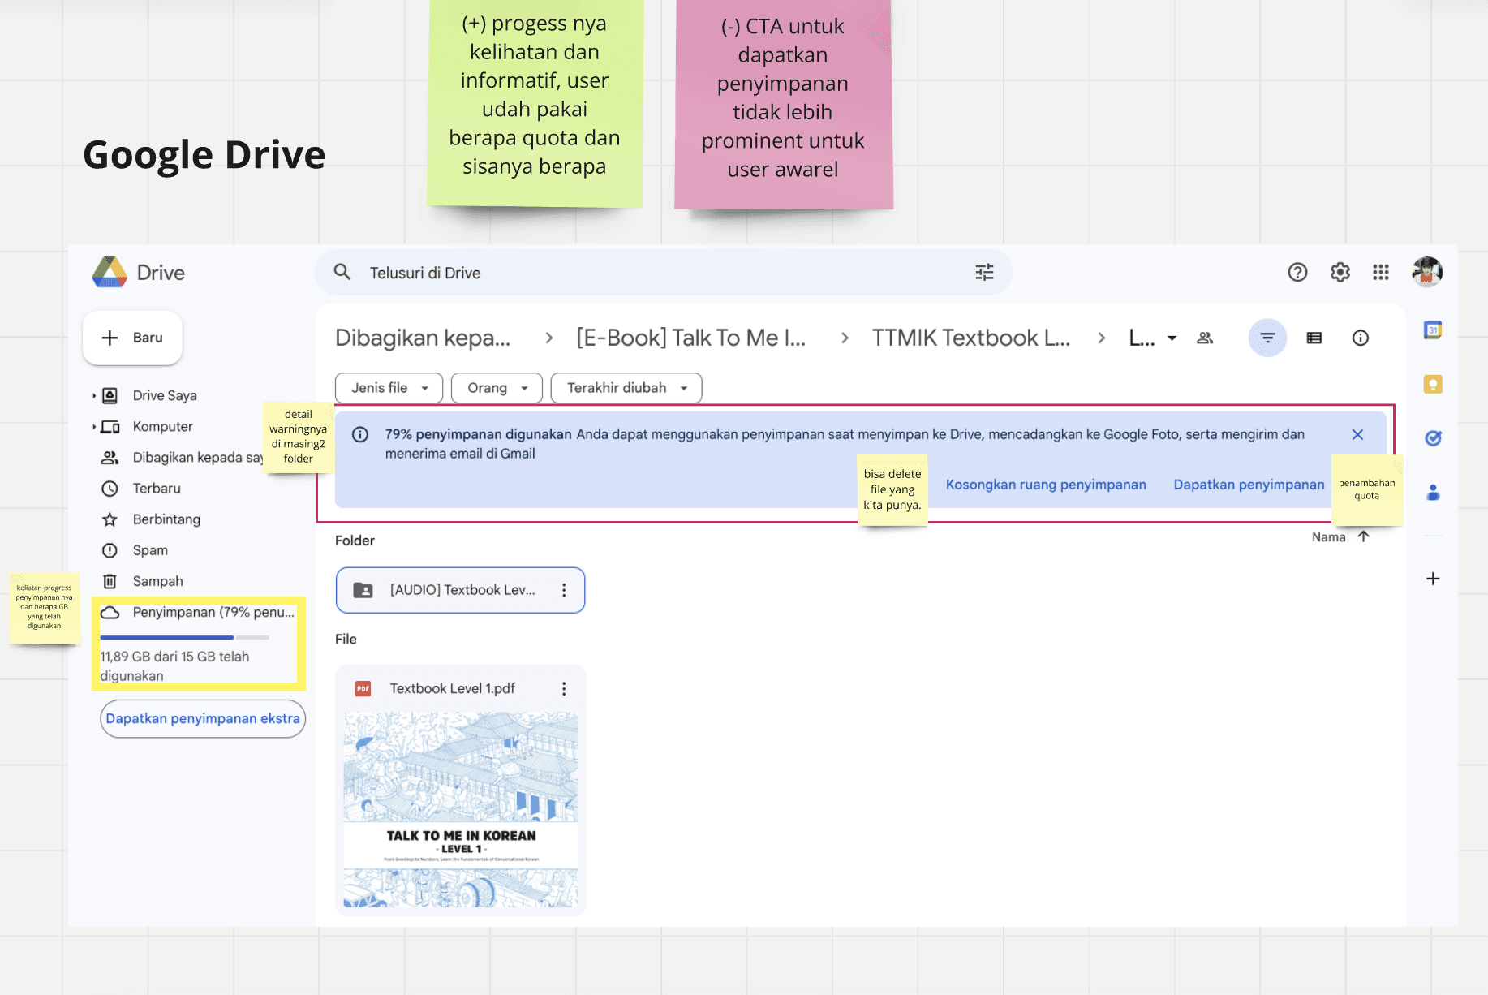Open Terbaru recent files
The height and width of the screenshot is (995, 1488).
tap(156, 489)
